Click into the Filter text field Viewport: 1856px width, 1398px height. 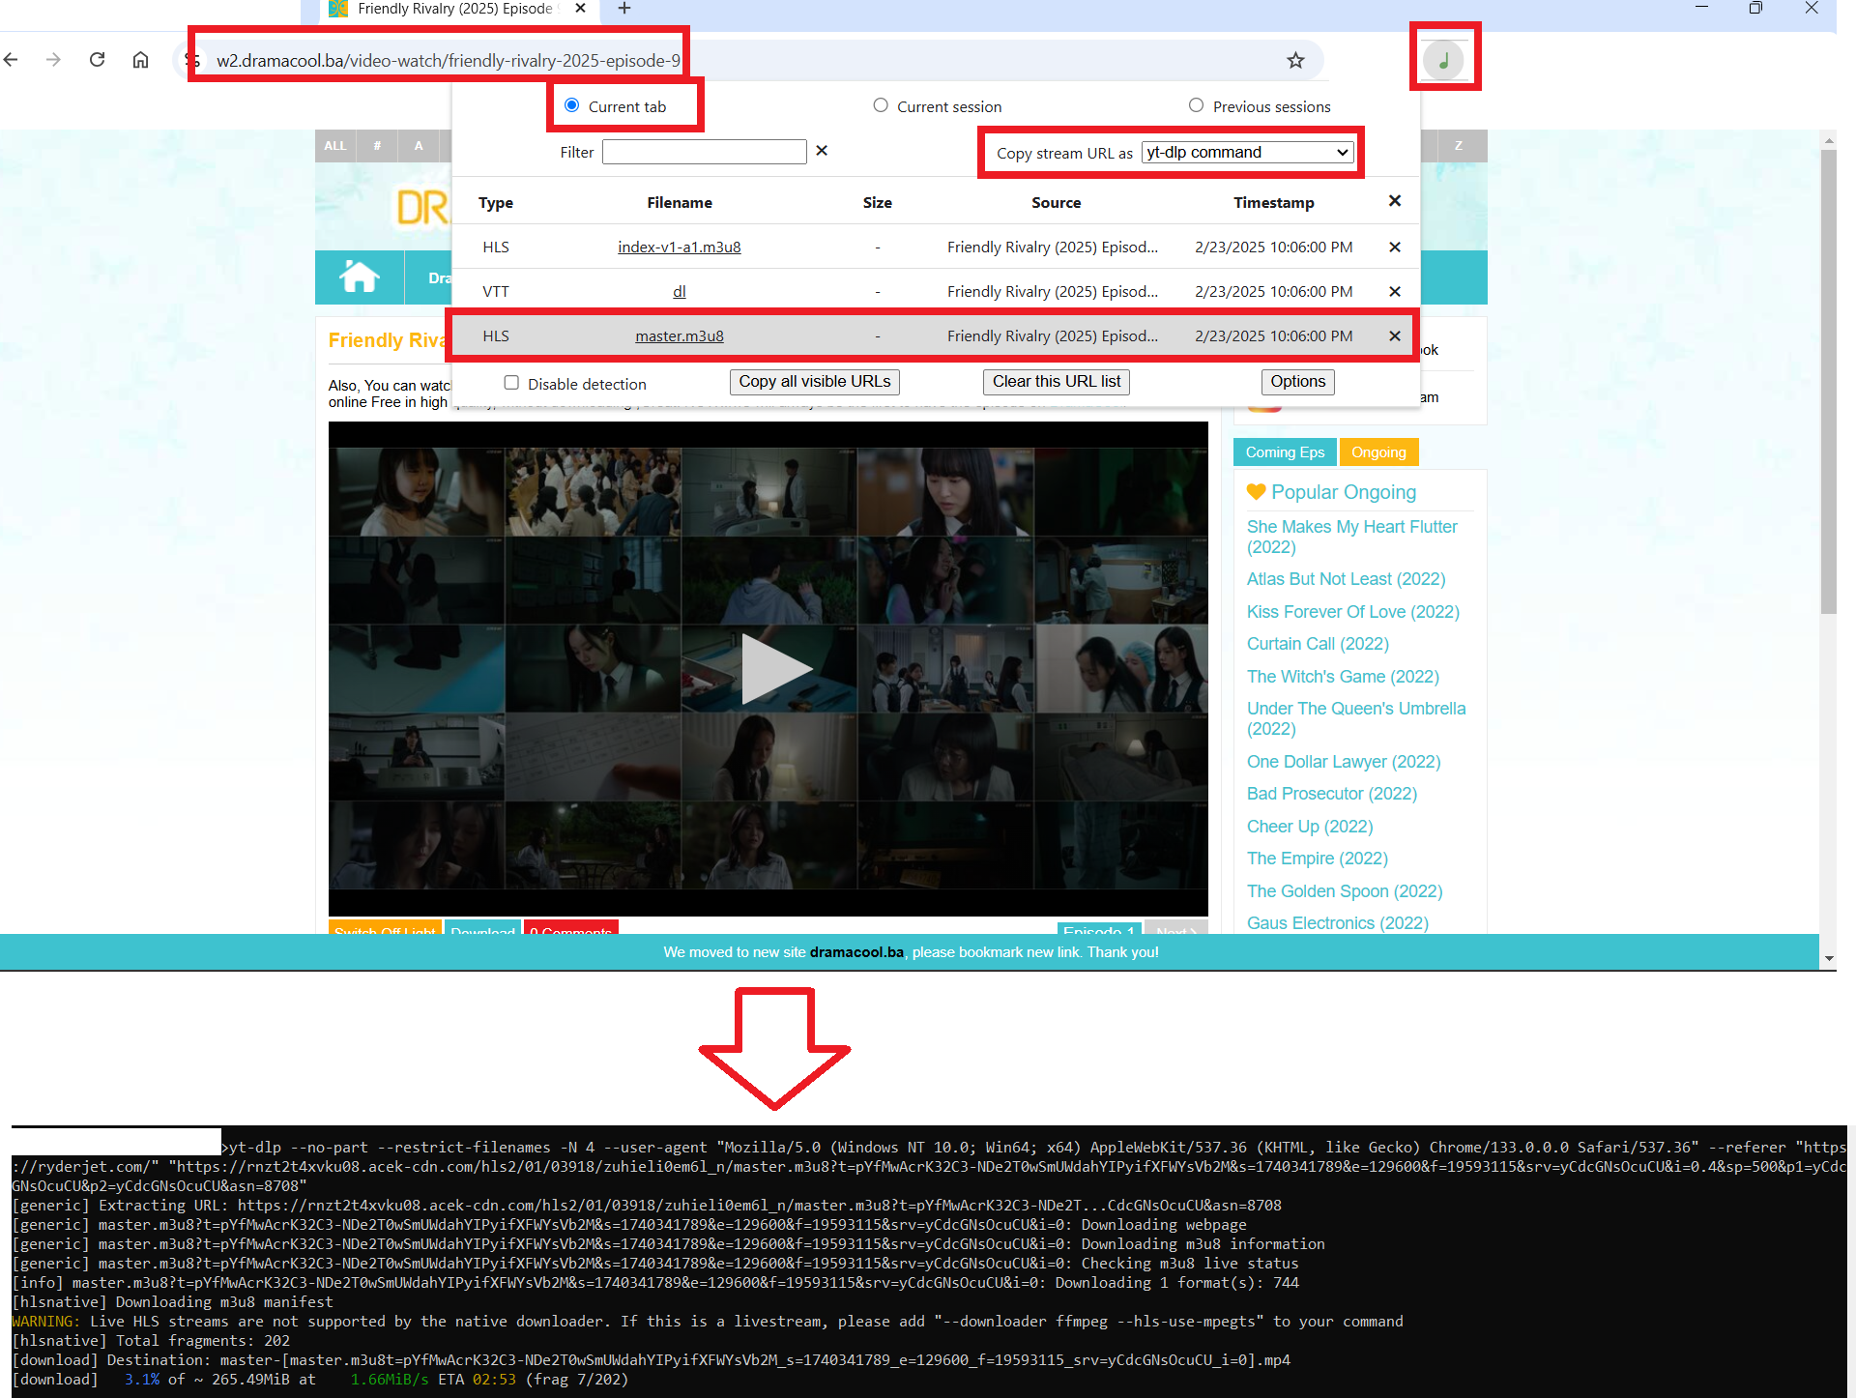point(704,152)
